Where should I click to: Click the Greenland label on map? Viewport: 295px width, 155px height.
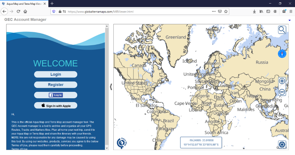coord(176,37)
